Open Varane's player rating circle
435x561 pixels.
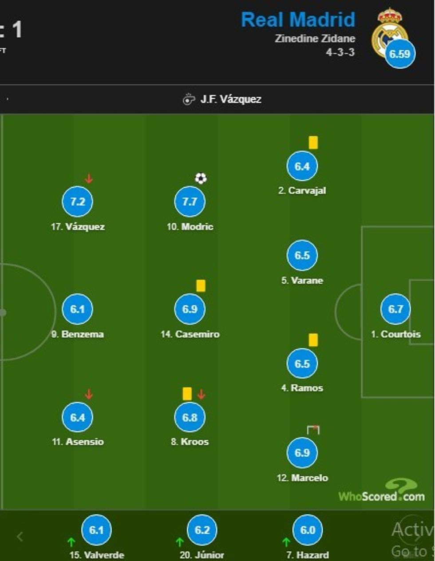pyautogui.click(x=302, y=255)
